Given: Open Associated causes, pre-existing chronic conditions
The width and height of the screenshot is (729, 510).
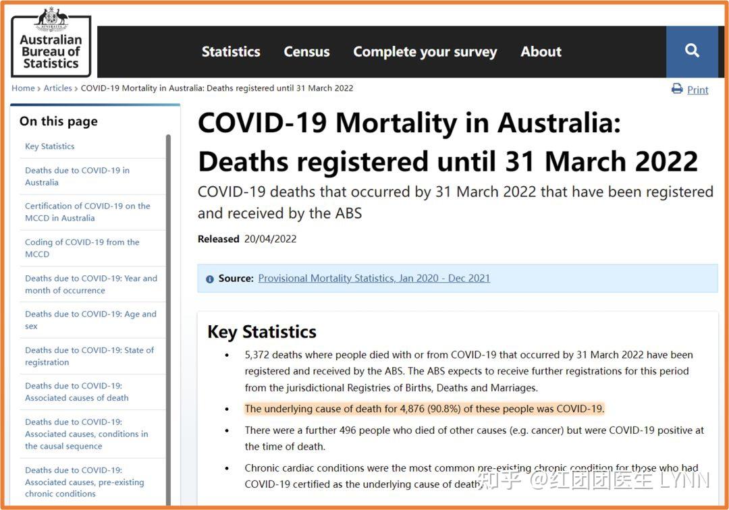Looking at the screenshot, I should [x=84, y=482].
